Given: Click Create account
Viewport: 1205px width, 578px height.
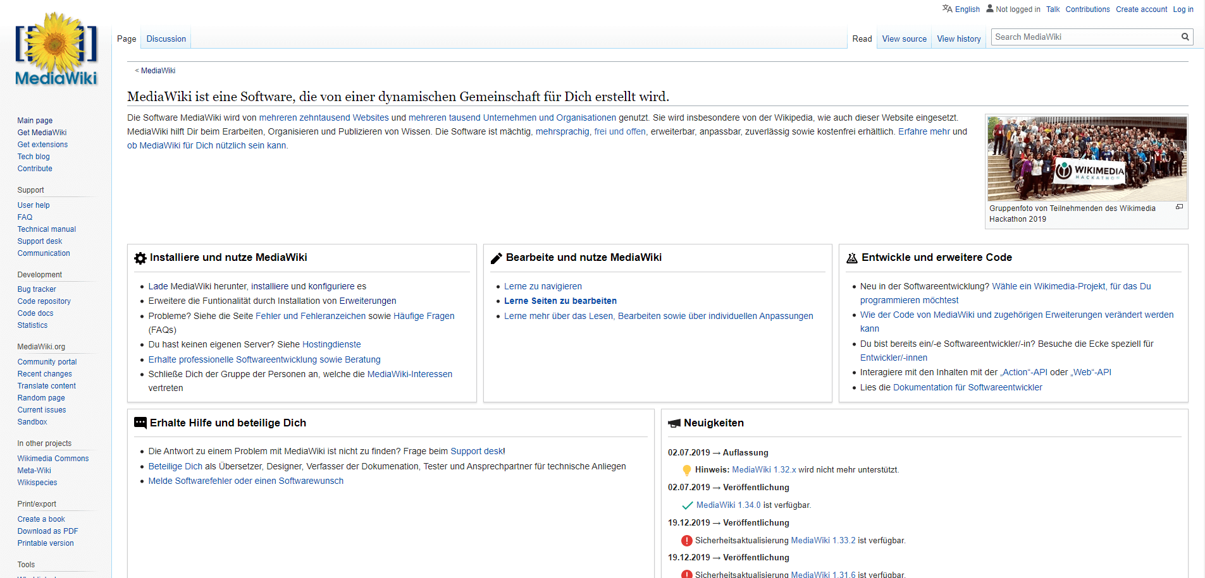Looking at the screenshot, I should [x=1141, y=9].
